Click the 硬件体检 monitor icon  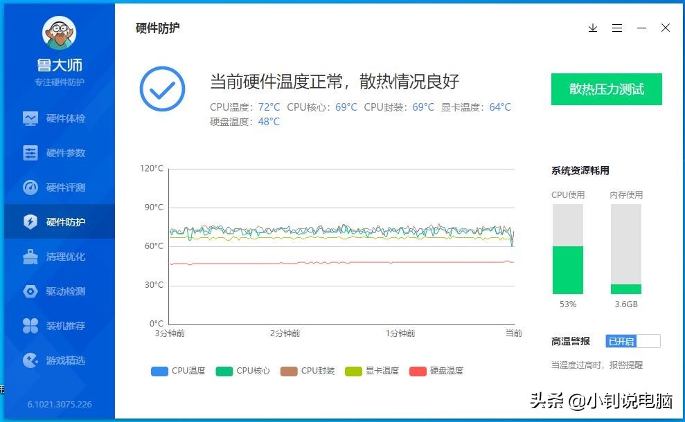coord(30,118)
